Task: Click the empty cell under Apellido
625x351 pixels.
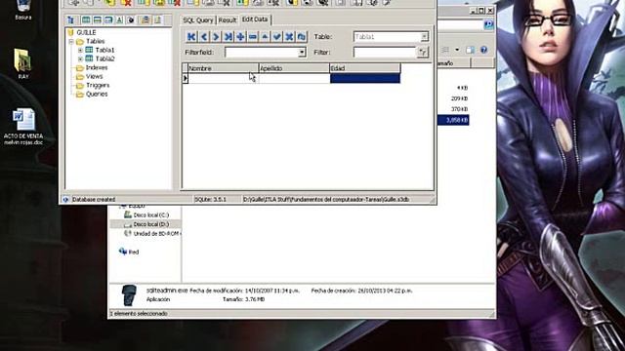Action: [294, 78]
